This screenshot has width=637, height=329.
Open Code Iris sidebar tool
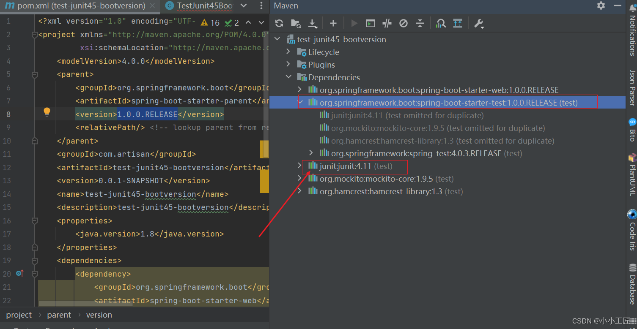632,230
